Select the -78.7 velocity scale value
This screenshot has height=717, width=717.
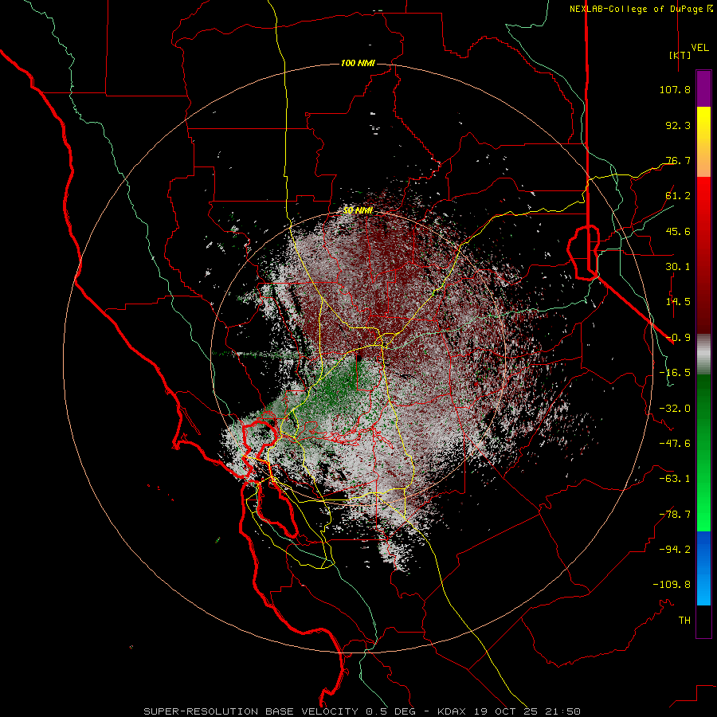click(675, 515)
